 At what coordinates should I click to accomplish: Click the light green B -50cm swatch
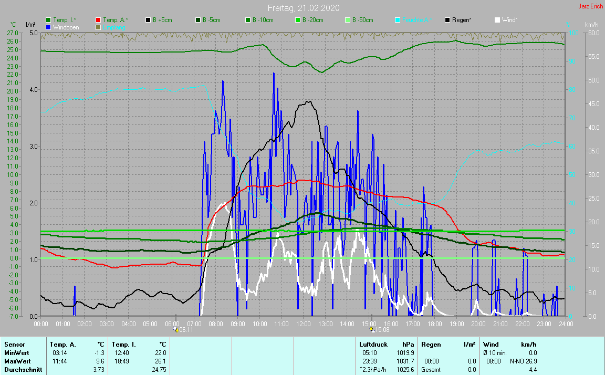click(348, 20)
